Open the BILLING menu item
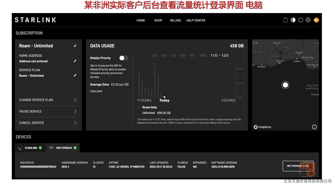Image resolution: width=335 pixels, height=188 pixels. [x=176, y=20]
